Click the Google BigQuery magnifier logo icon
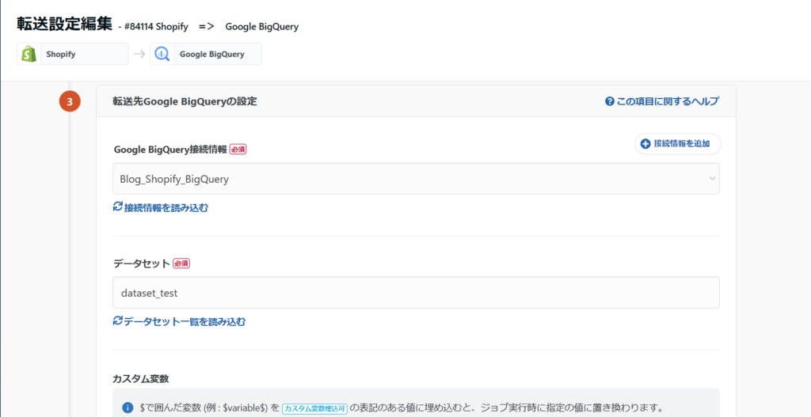Screen dimensions: 811x417 click(x=162, y=54)
